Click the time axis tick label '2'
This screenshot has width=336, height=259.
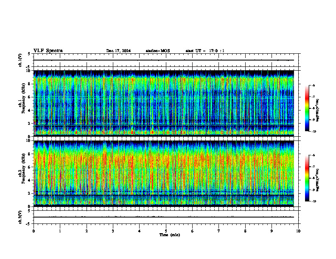[87, 231]
